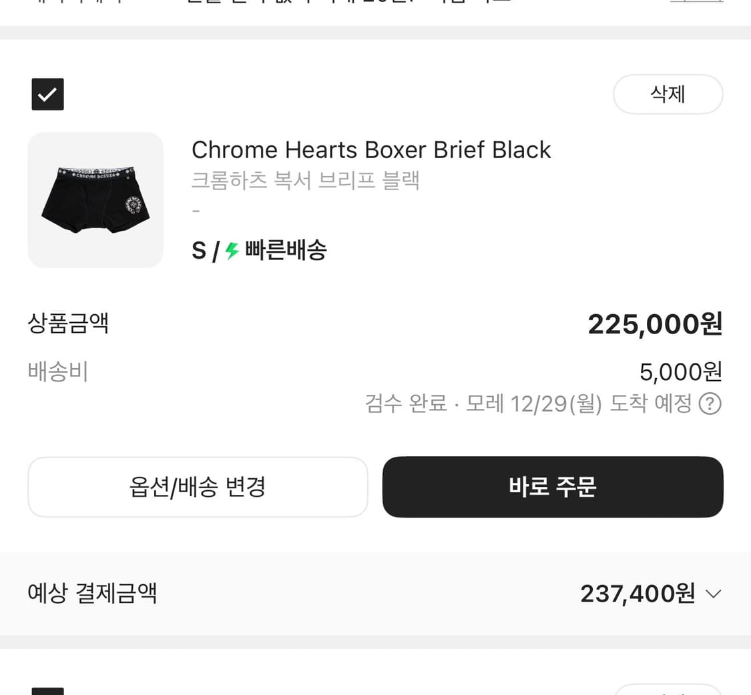Collapse the estimated payment amount details
751x695 pixels.
tap(713, 593)
